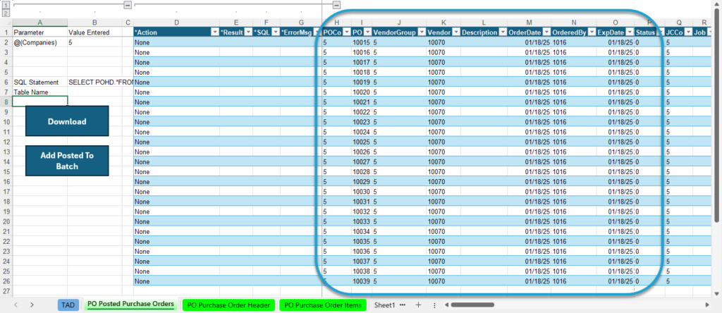Show more hidden sheet tabs (ellipsis)
Viewport: 722px width, 313px height.
click(x=403, y=305)
